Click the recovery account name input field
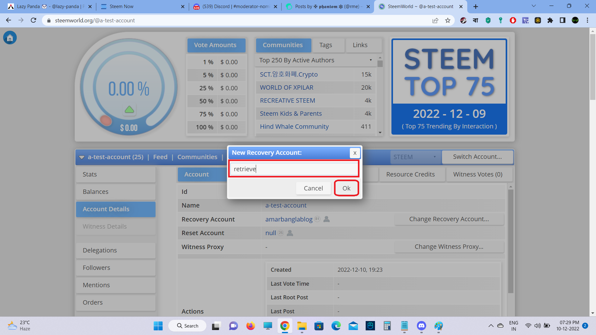The height and width of the screenshot is (335, 596). pyautogui.click(x=294, y=169)
